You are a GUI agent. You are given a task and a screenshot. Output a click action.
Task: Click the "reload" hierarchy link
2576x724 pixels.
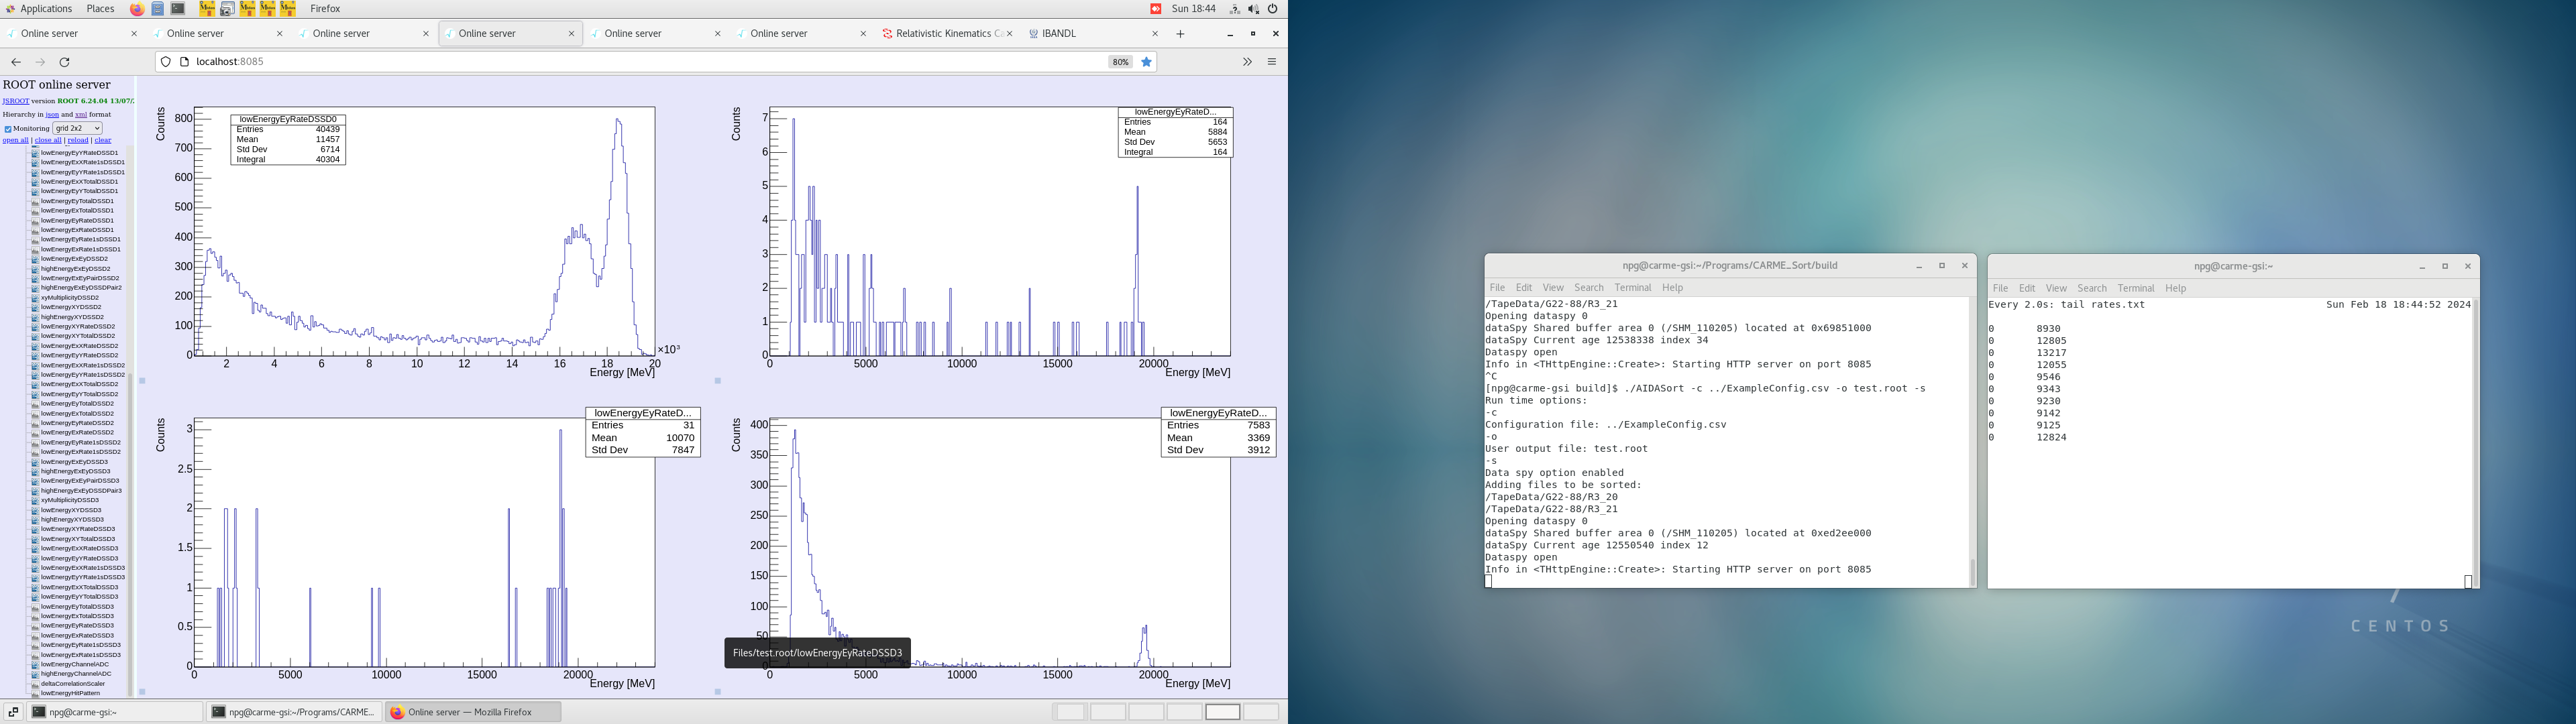coord(78,140)
